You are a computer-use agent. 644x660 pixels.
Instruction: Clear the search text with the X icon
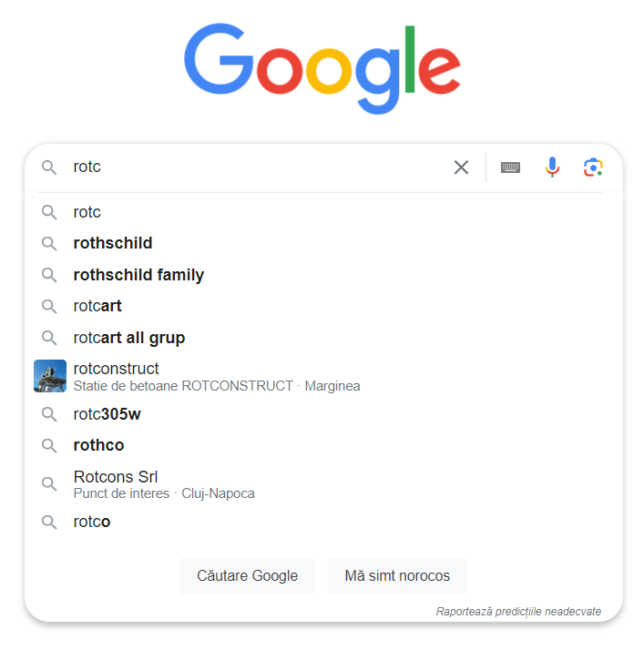461,168
